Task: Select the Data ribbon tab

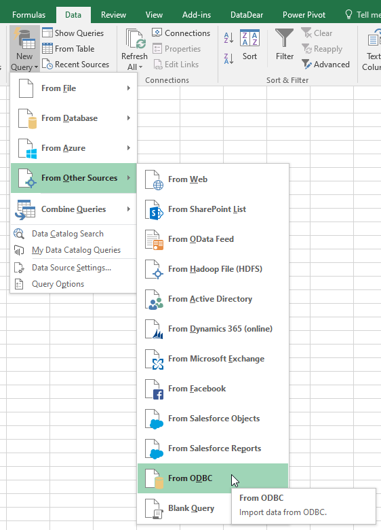Action: 73,15
